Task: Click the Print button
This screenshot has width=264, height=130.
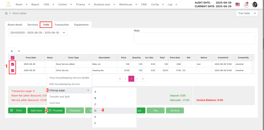Action: point(17,110)
